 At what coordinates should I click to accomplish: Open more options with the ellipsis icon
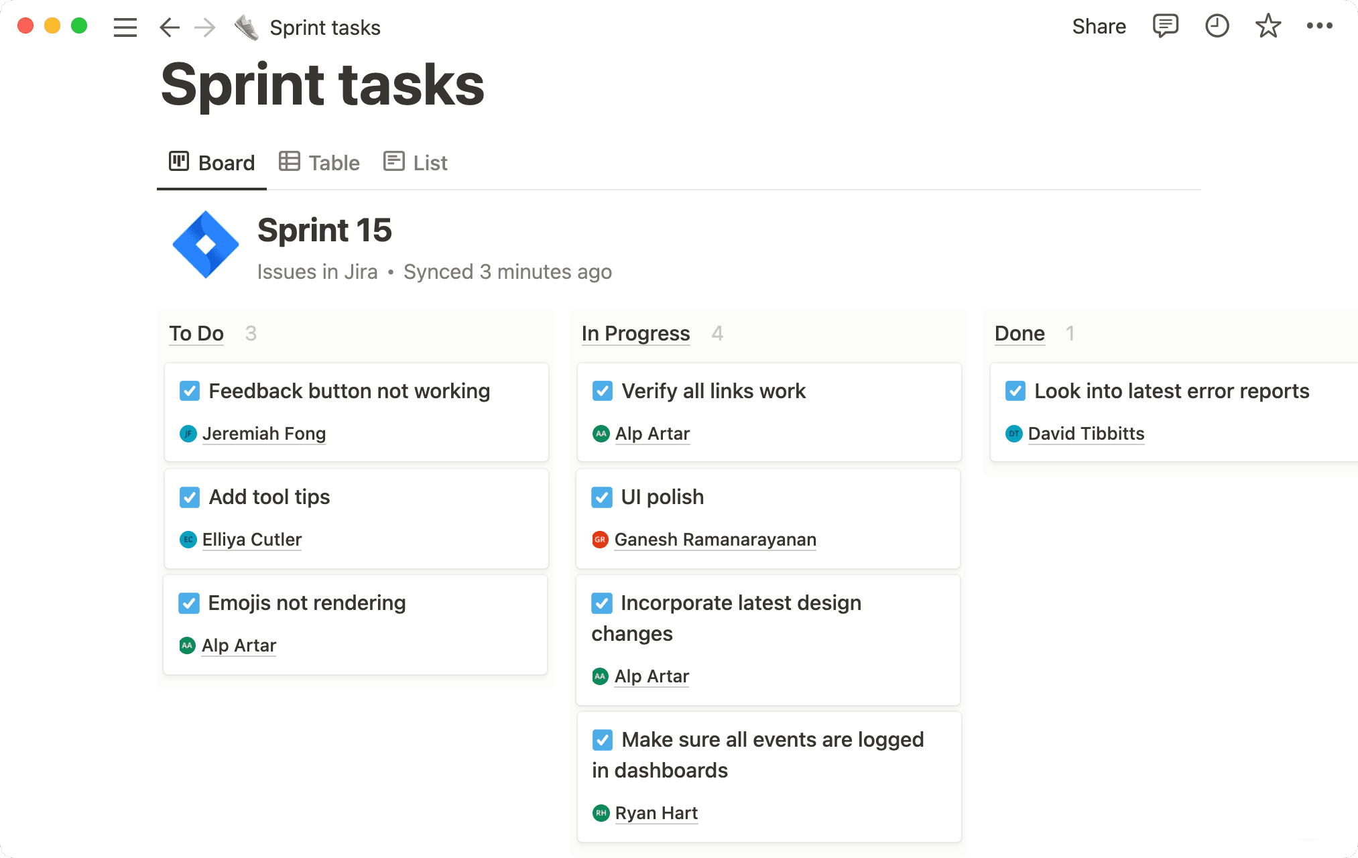pos(1319,26)
